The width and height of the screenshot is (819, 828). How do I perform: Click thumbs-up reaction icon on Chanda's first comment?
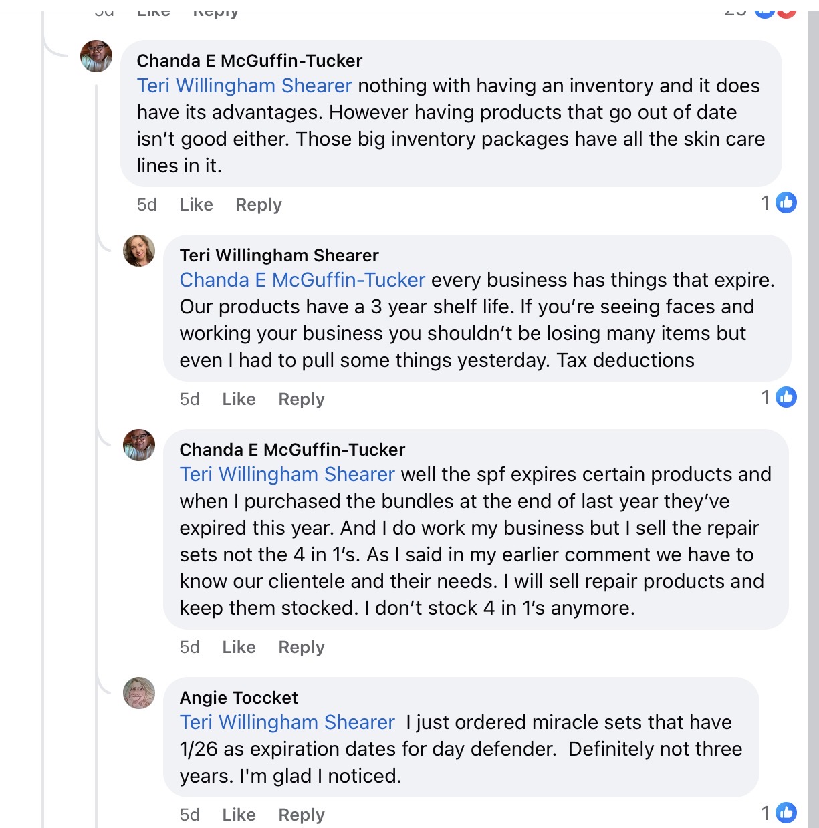tap(786, 202)
